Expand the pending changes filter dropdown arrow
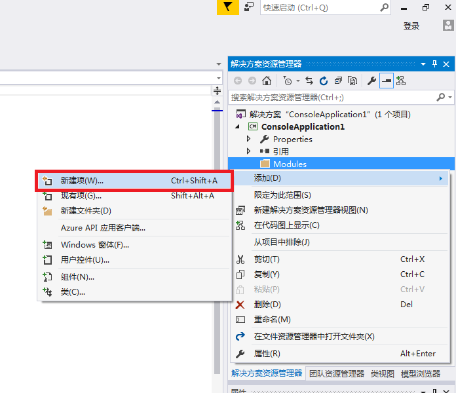Viewport: 456px width, 393px height. click(x=298, y=81)
